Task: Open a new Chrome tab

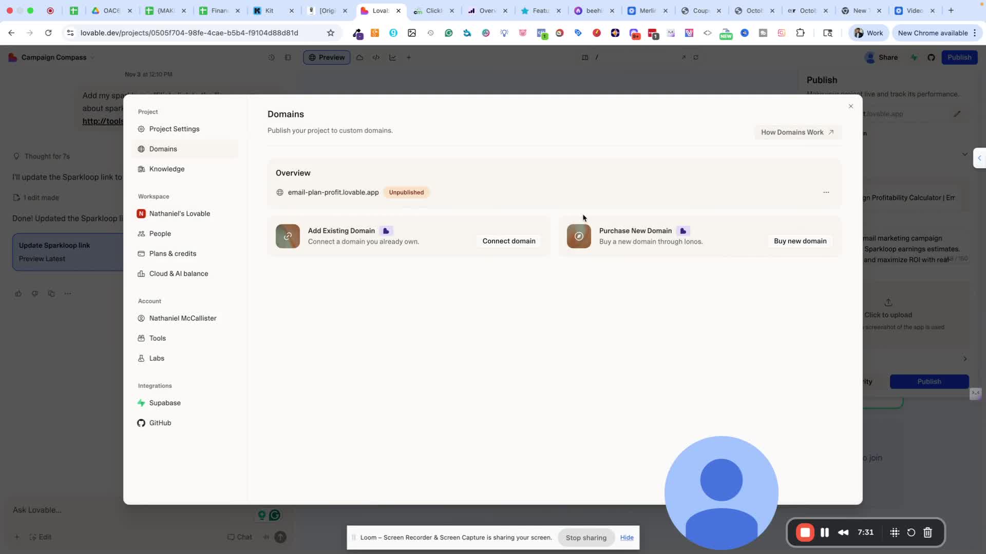Action: 951,10
